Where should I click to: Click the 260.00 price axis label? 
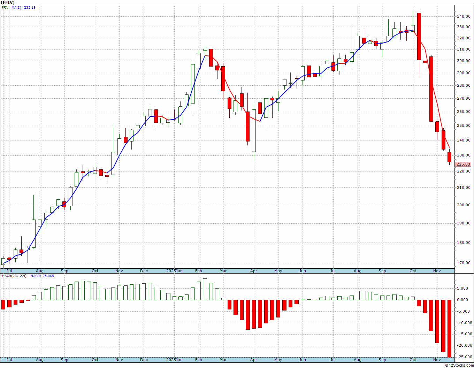(463, 112)
